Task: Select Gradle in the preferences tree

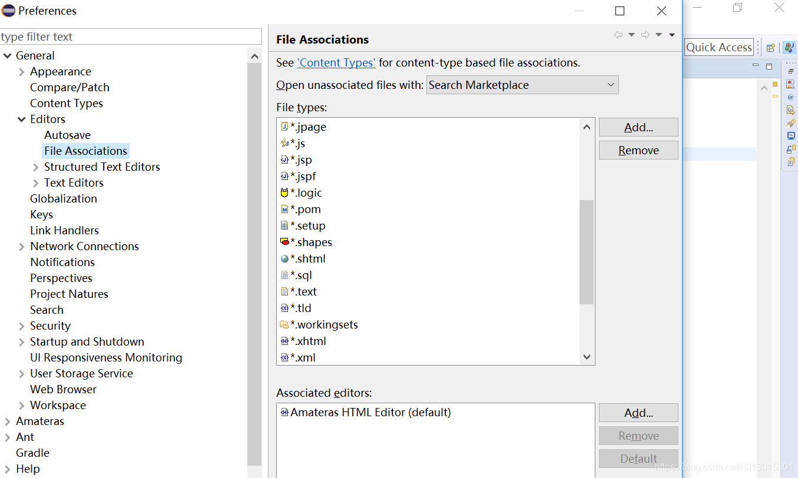Action: point(32,453)
